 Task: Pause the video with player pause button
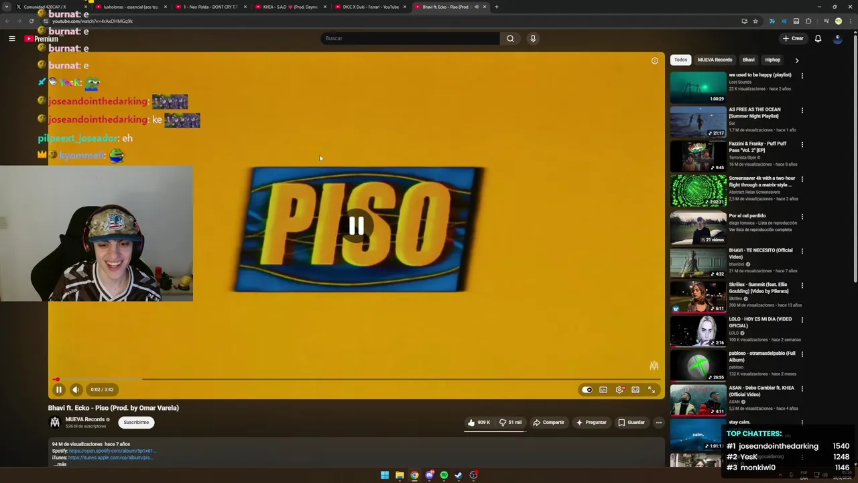pos(58,390)
